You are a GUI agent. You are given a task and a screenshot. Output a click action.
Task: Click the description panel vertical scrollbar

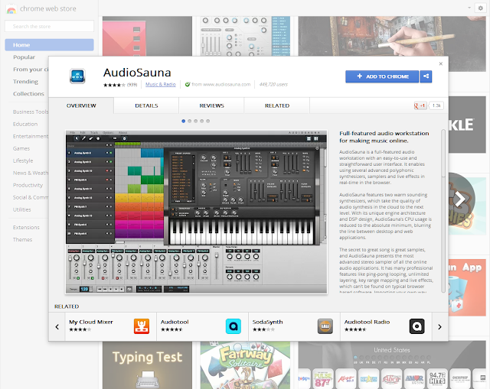point(443,211)
